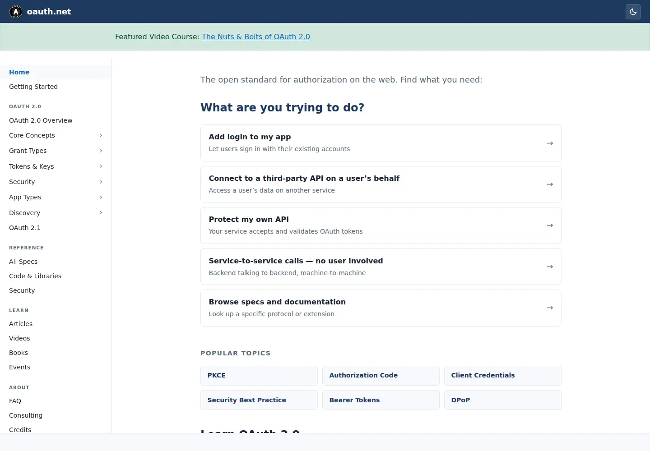The image size is (650, 451).
Task: Open the Add login to my app card title
Action: tap(250, 137)
